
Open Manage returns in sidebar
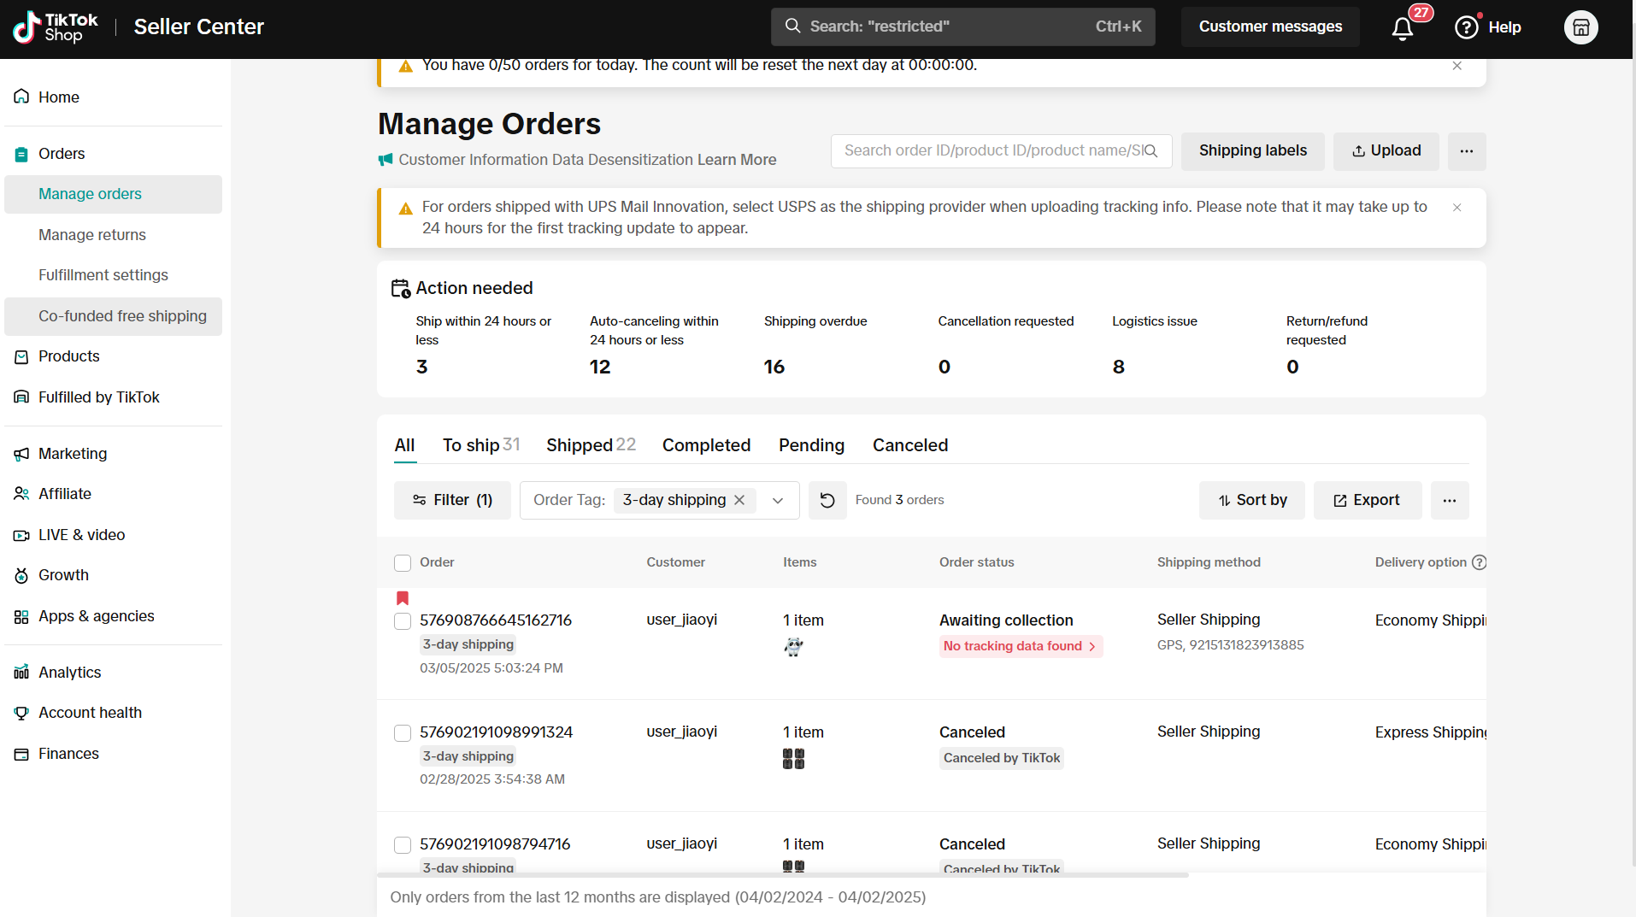pos(92,235)
